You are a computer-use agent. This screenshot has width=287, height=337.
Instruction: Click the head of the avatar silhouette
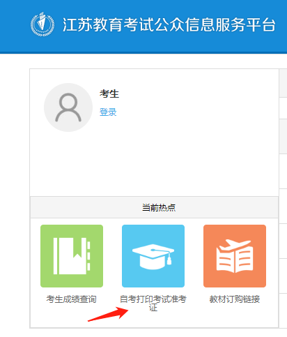pyautogui.click(x=68, y=102)
